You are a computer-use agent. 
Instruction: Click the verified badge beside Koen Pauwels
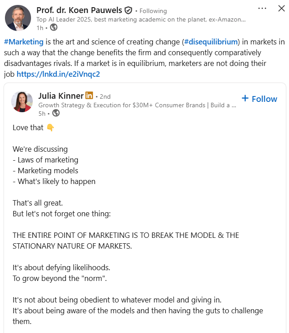tap(128, 10)
